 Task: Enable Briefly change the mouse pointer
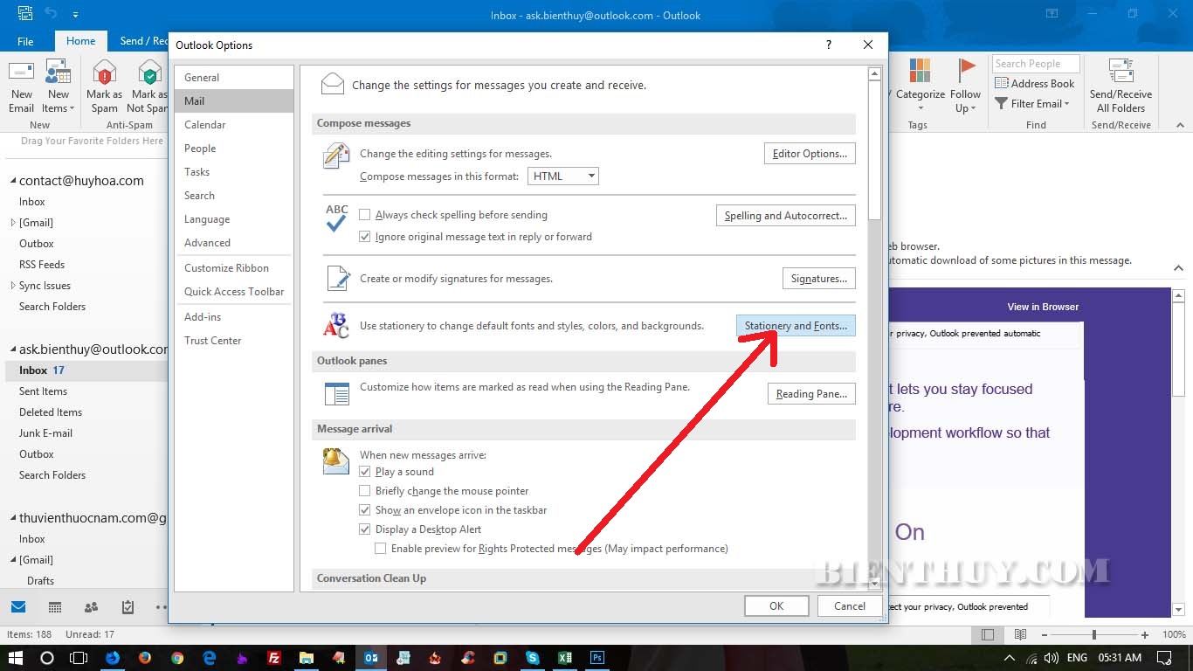(365, 491)
